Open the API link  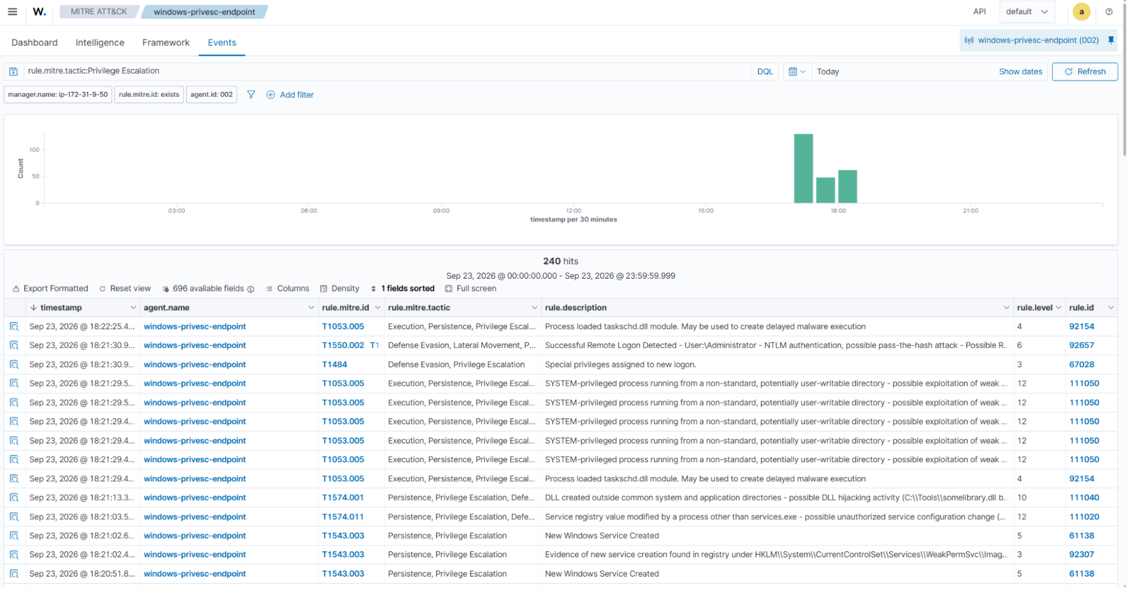click(979, 11)
